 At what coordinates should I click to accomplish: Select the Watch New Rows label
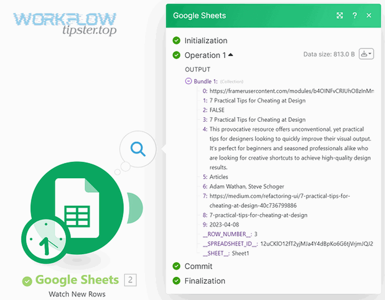click(x=77, y=294)
